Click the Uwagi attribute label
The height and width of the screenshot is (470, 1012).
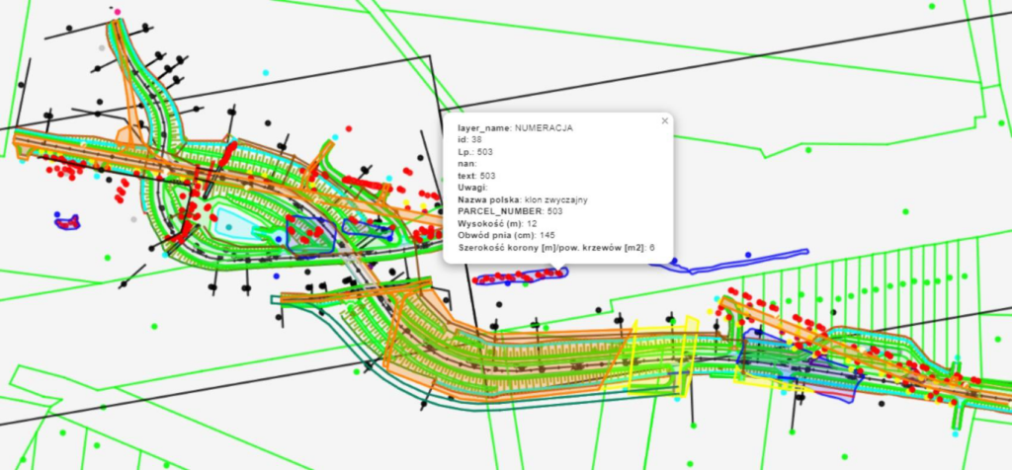[x=470, y=188]
